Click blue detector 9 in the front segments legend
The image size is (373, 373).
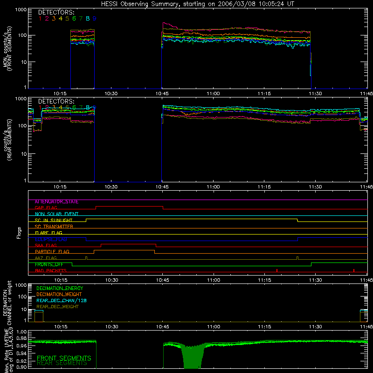click(95, 19)
